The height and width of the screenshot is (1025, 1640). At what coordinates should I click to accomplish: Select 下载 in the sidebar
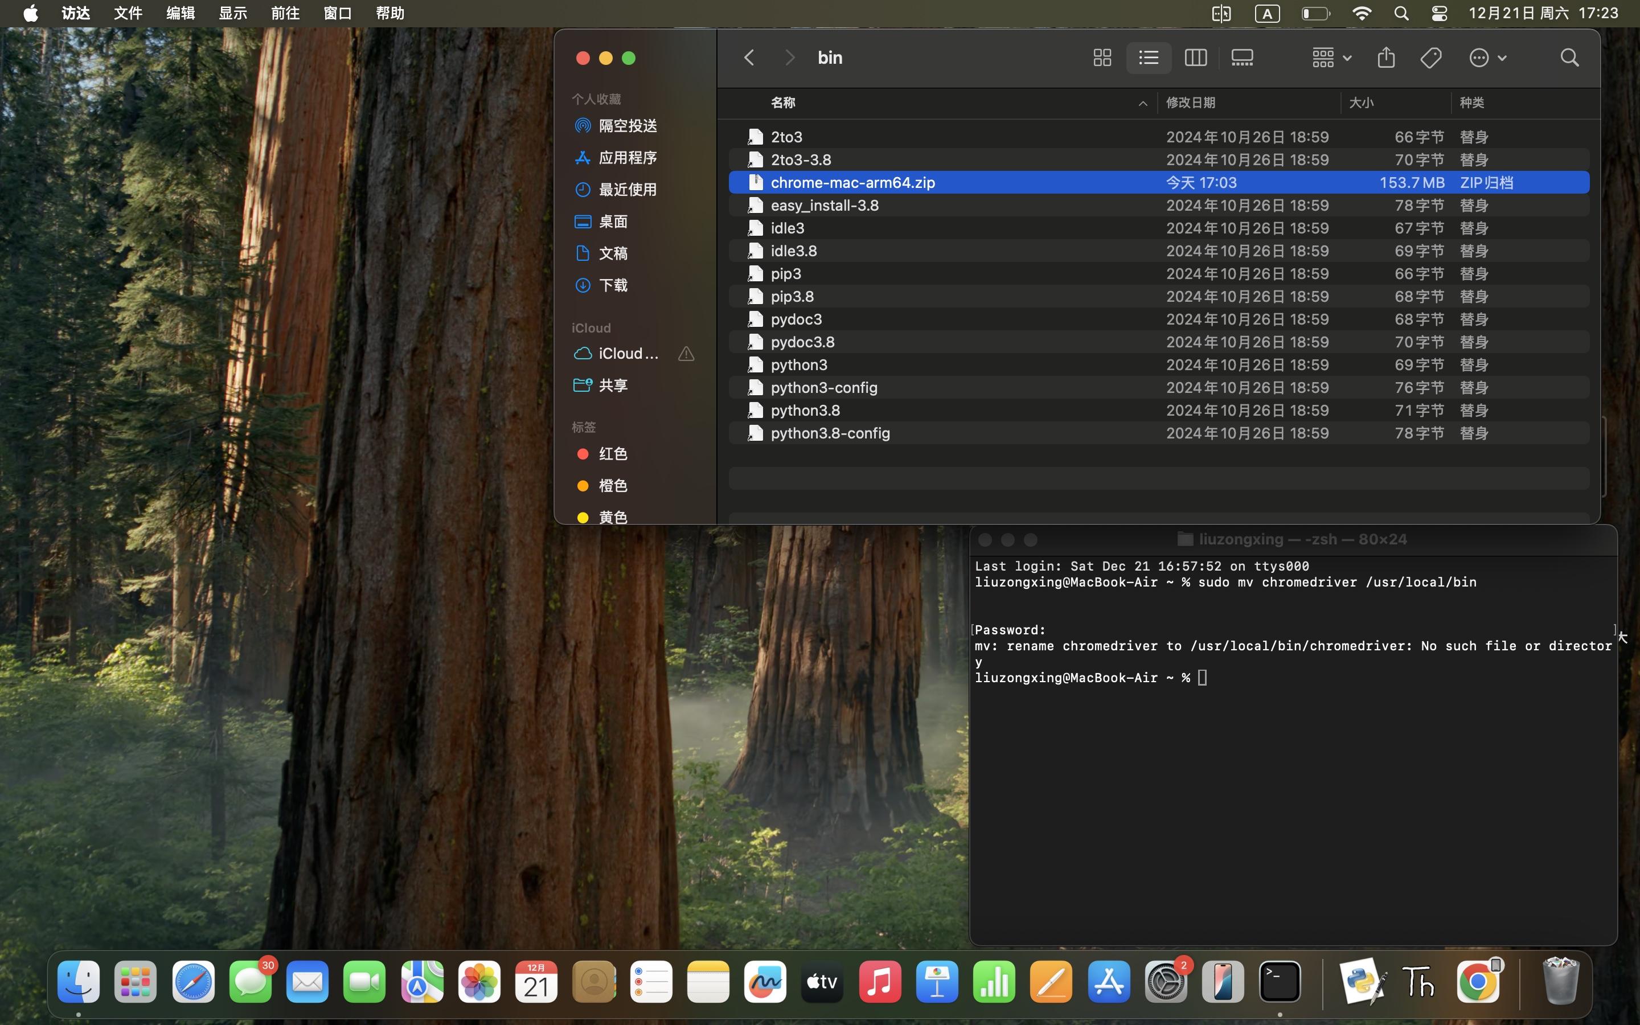click(613, 285)
